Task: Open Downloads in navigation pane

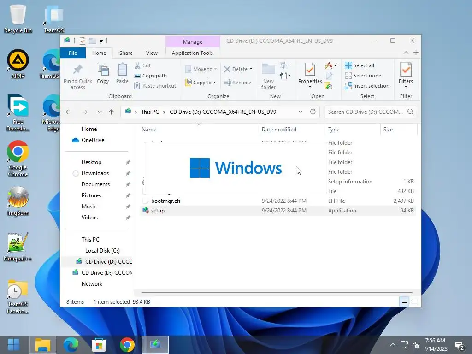Action: [95, 173]
